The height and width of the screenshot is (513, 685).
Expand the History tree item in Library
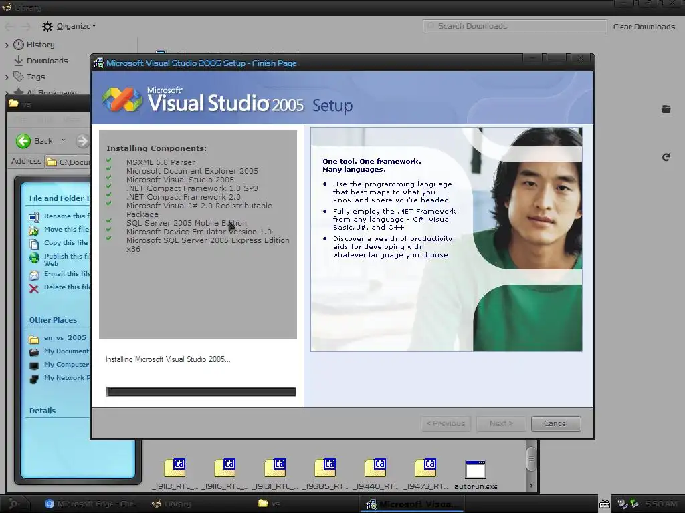[x=7, y=45]
